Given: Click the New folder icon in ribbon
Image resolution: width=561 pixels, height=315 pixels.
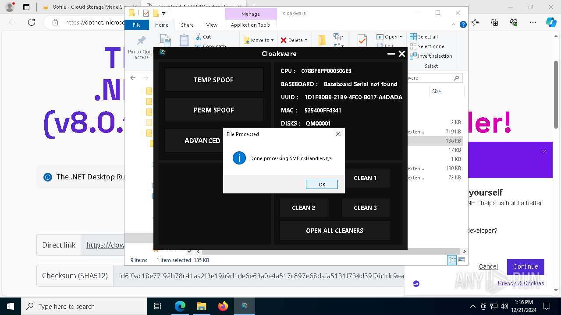Looking at the screenshot, I should click(x=322, y=40).
